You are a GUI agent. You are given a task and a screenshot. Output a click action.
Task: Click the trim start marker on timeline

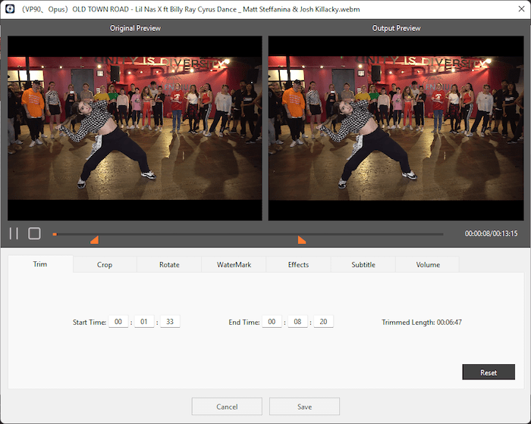[94, 240]
